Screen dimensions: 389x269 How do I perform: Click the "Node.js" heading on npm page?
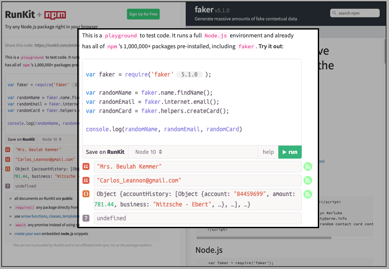click(209, 250)
